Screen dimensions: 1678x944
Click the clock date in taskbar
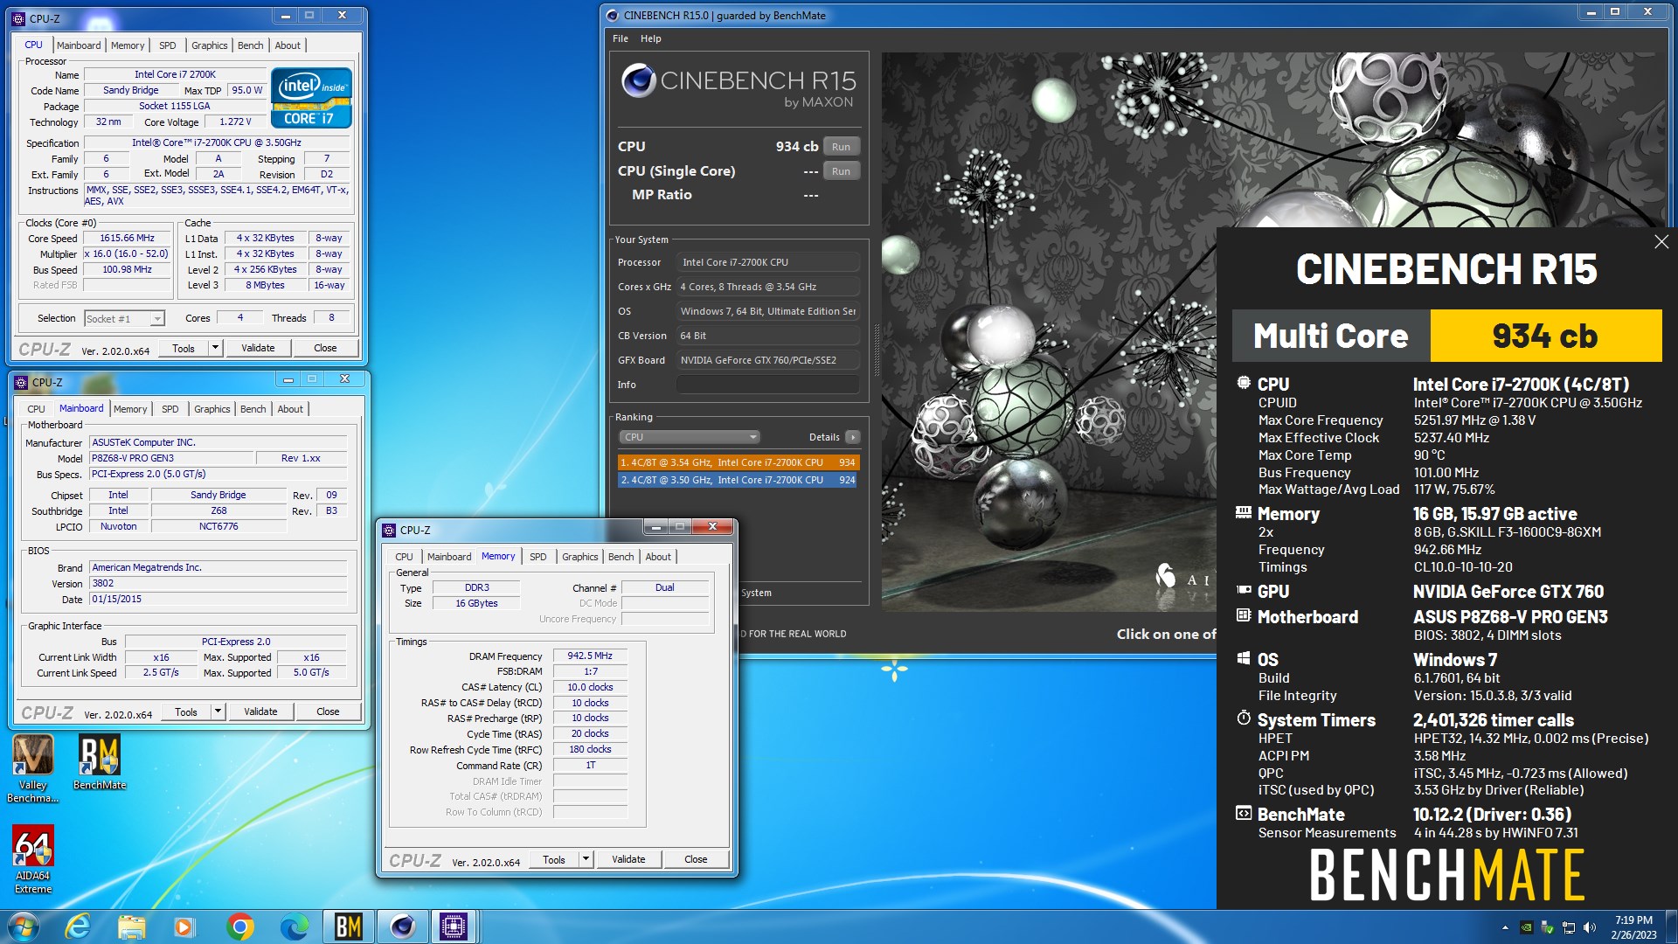click(x=1633, y=927)
